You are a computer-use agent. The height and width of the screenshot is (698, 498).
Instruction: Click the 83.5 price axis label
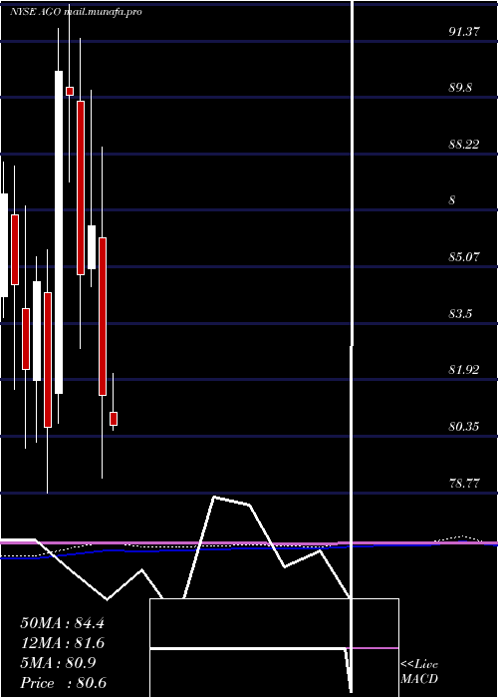460,314
